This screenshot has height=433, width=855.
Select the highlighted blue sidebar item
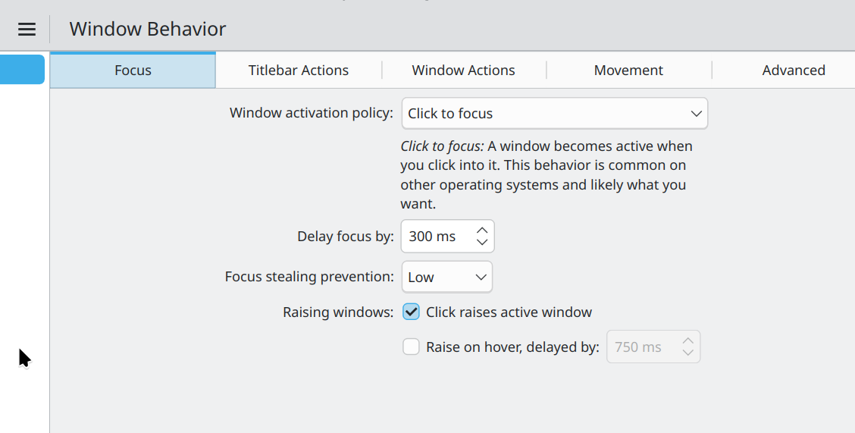pos(22,70)
